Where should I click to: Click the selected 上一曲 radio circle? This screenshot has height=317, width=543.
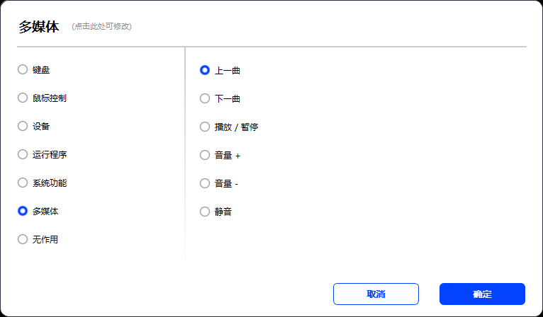click(x=205, y=70)
